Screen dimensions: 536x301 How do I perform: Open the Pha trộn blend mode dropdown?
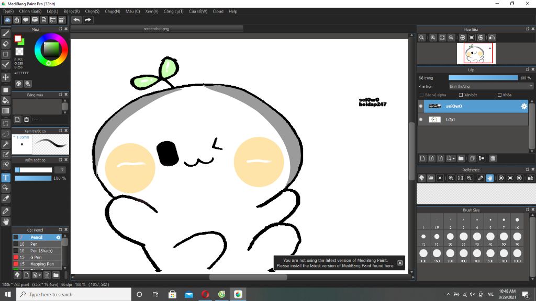[490, 86]
